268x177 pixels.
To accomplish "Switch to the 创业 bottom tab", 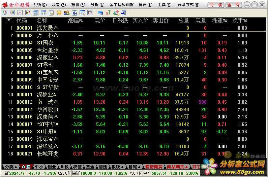I will click(x=52, y=167).
